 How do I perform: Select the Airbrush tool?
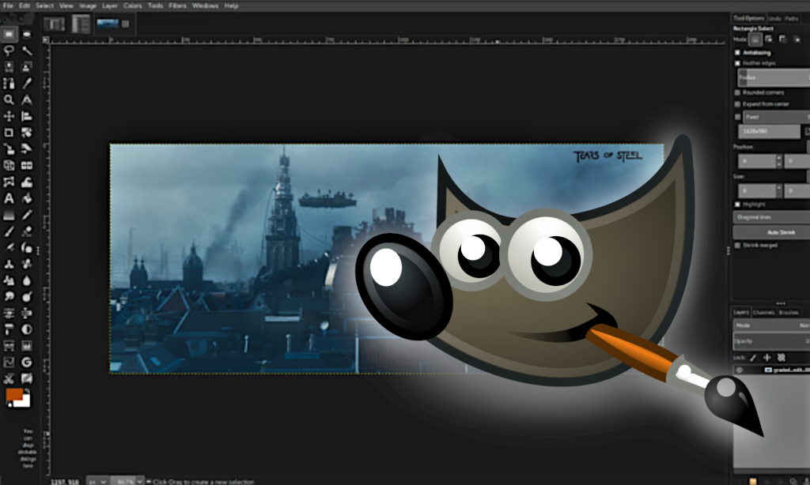tap(9, 248)
